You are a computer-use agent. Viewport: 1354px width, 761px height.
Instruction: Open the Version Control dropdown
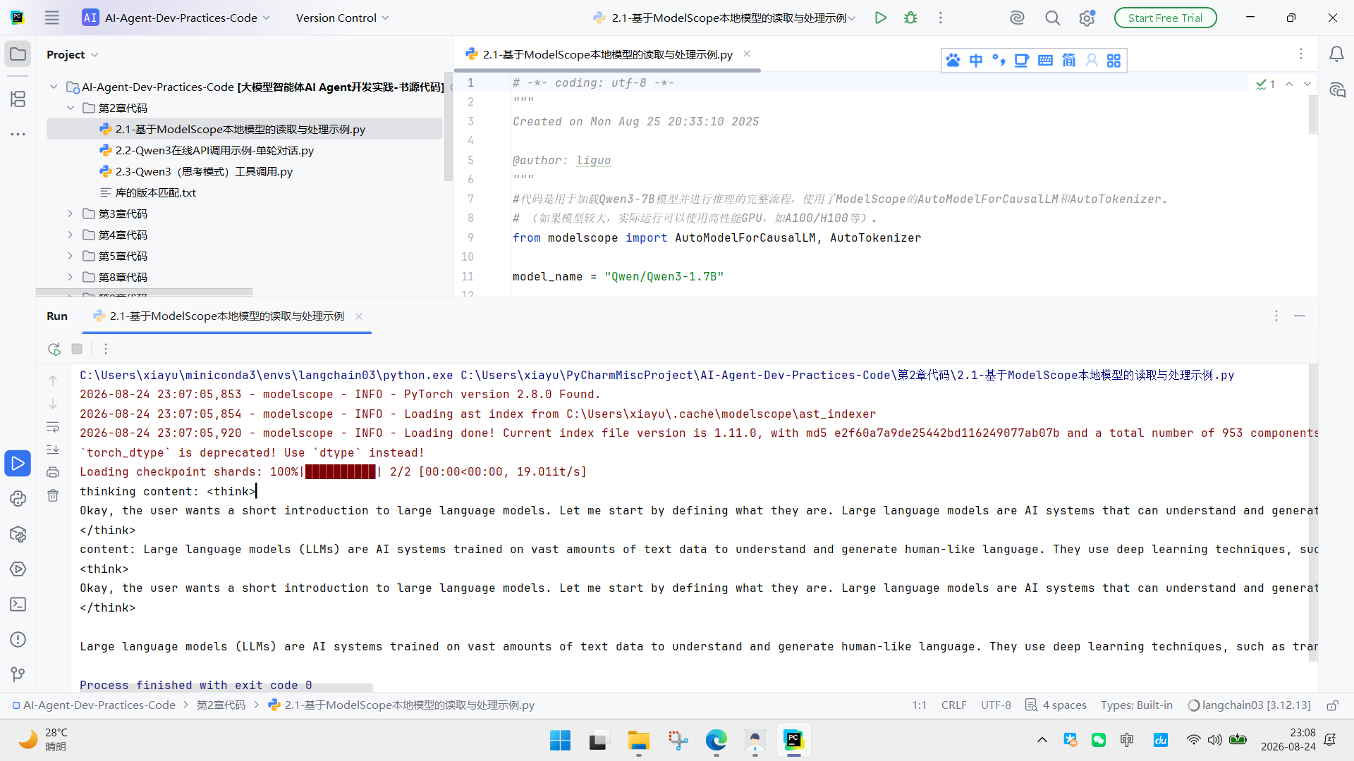pos(343,18)
